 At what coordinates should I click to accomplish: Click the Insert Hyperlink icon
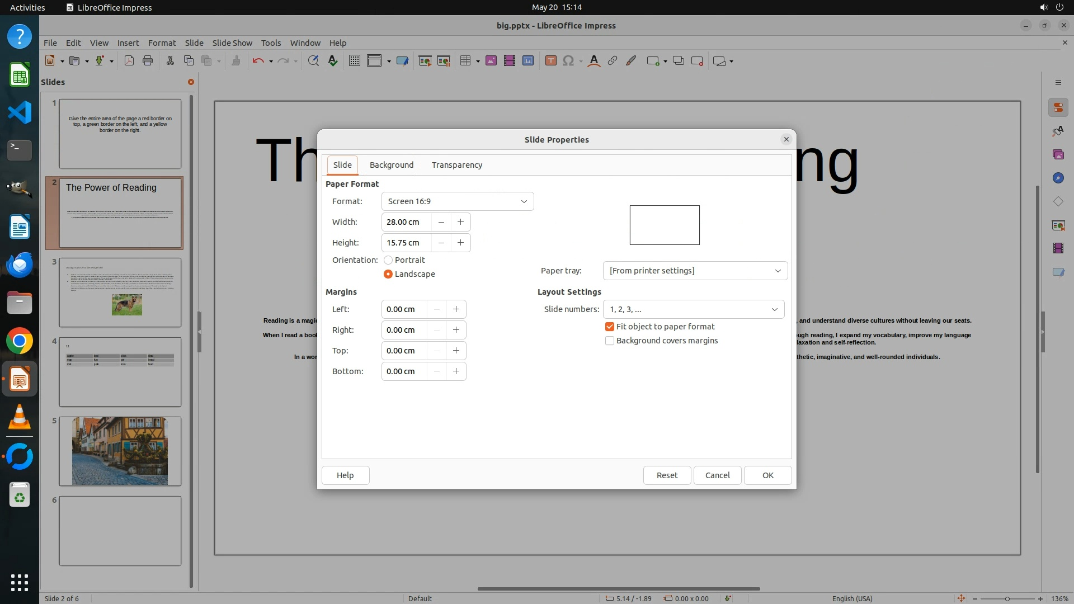pos(613,61)
